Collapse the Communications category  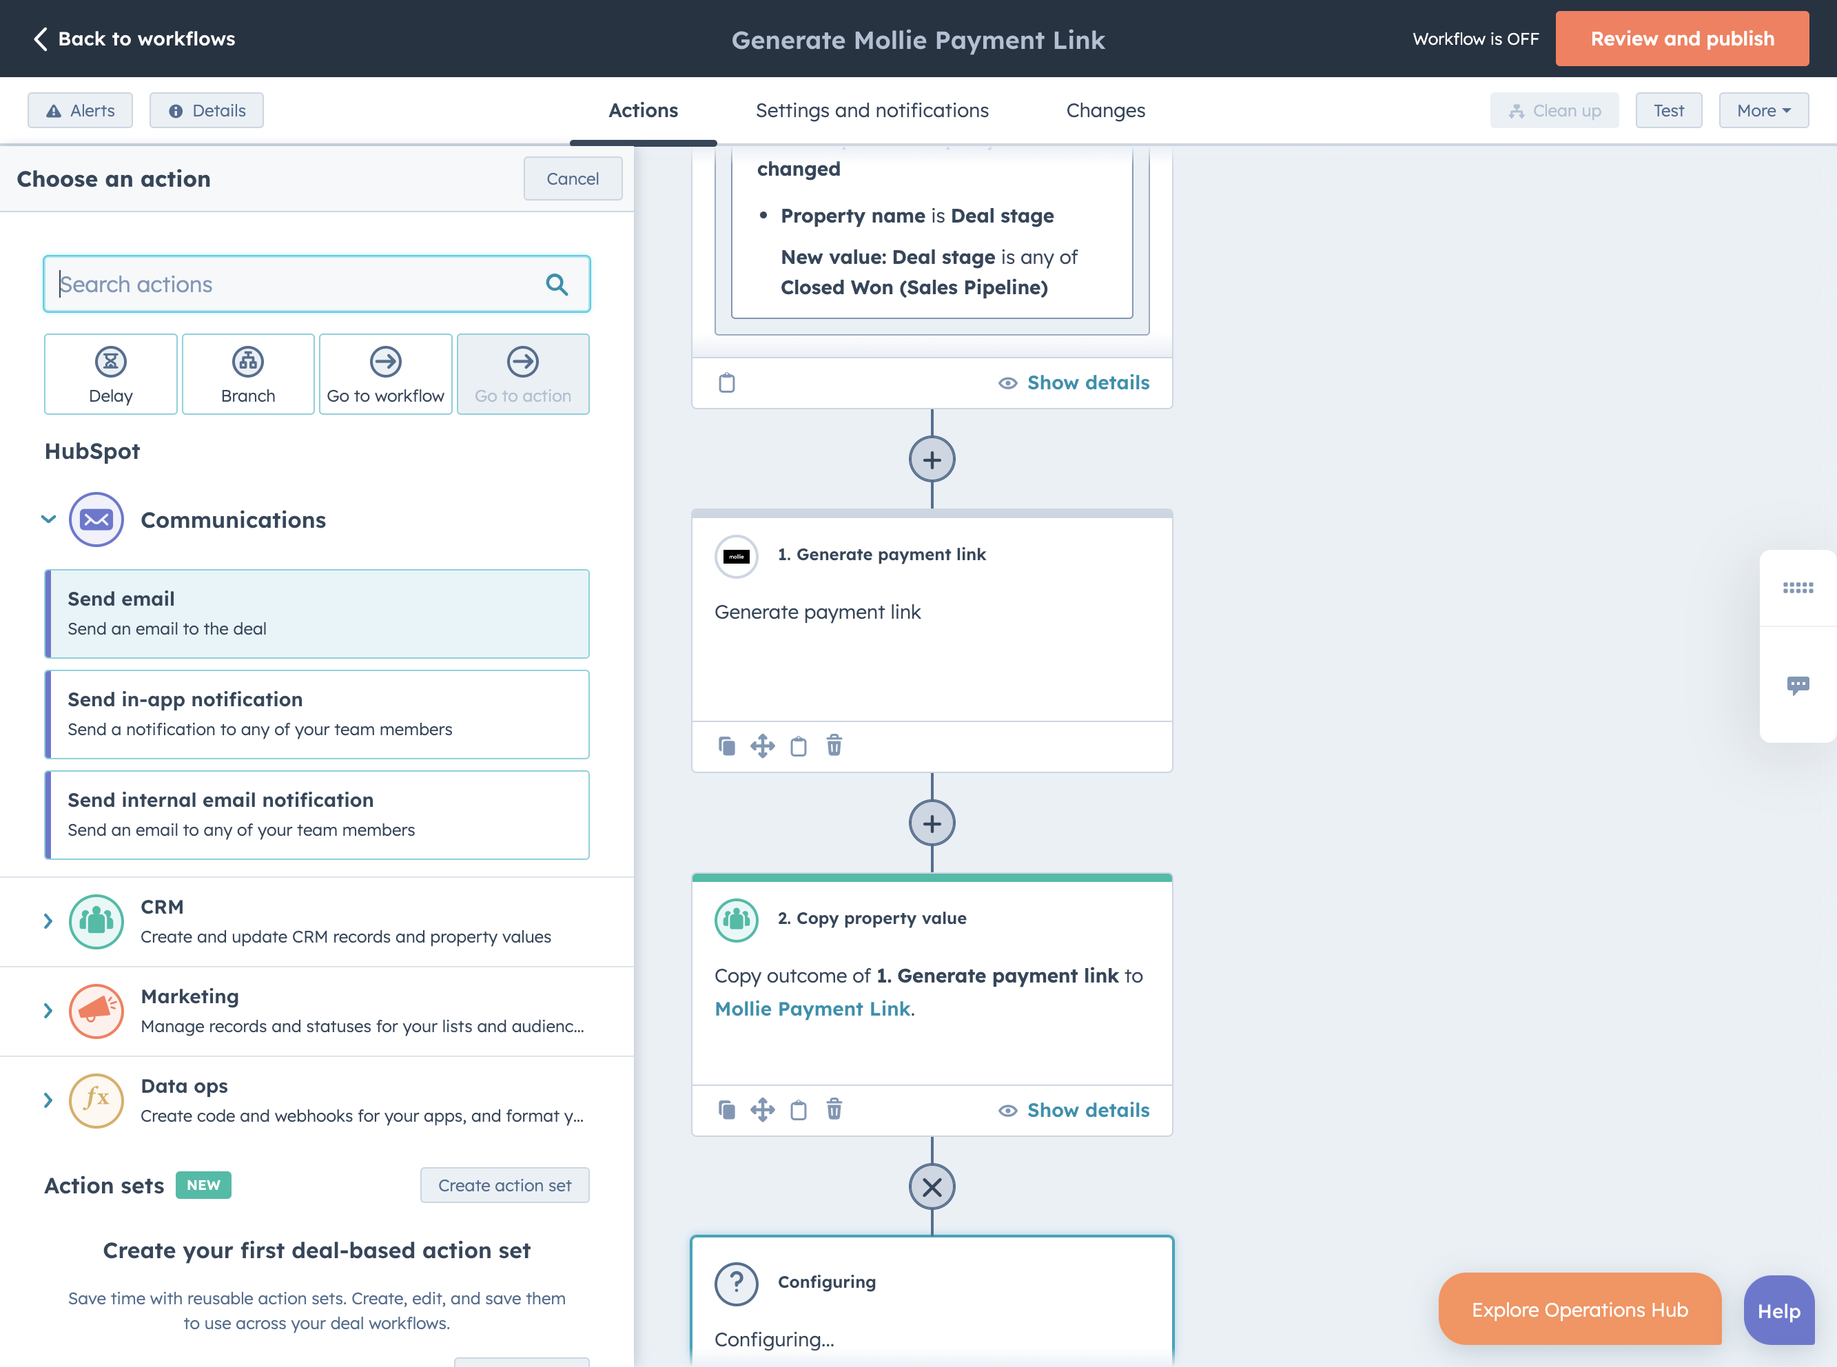tap(48, 520)
